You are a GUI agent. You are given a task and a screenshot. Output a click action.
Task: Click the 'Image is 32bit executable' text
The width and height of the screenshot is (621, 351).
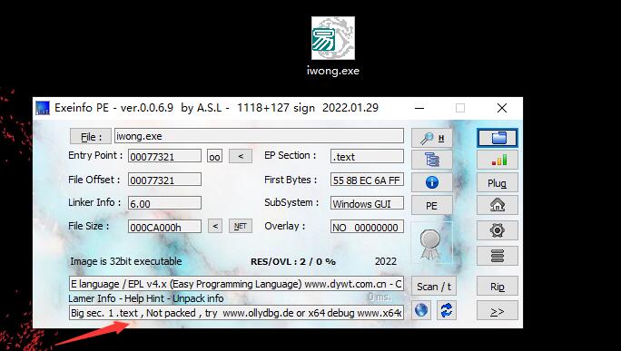pos(126,261)
